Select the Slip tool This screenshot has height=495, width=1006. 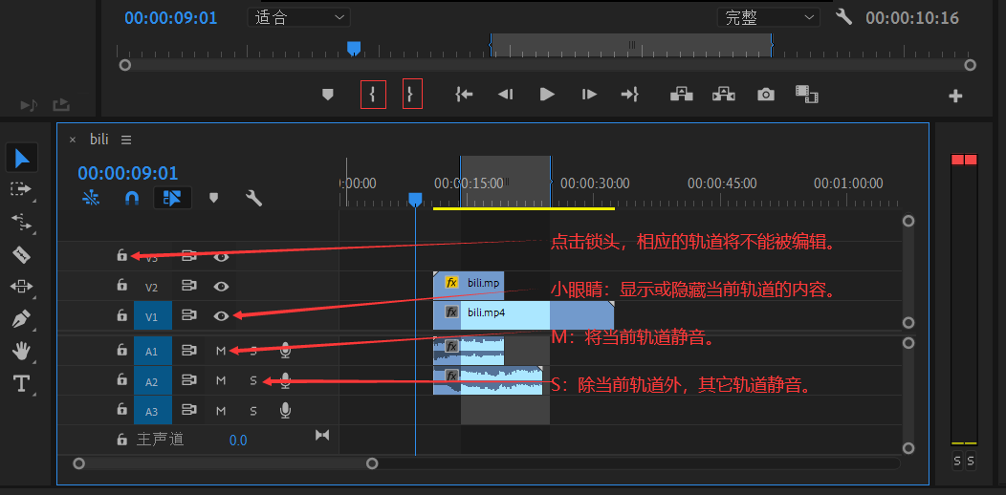[21, 286]
